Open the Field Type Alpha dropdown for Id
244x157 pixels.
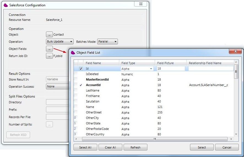[x=137, y=68]
